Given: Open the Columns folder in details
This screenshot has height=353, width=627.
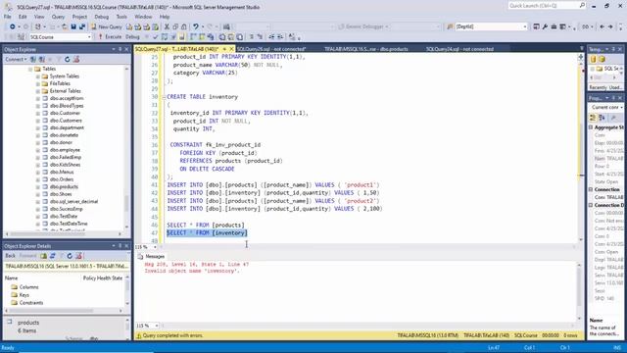Looking at the screenshot, I should tap(25, 287).
